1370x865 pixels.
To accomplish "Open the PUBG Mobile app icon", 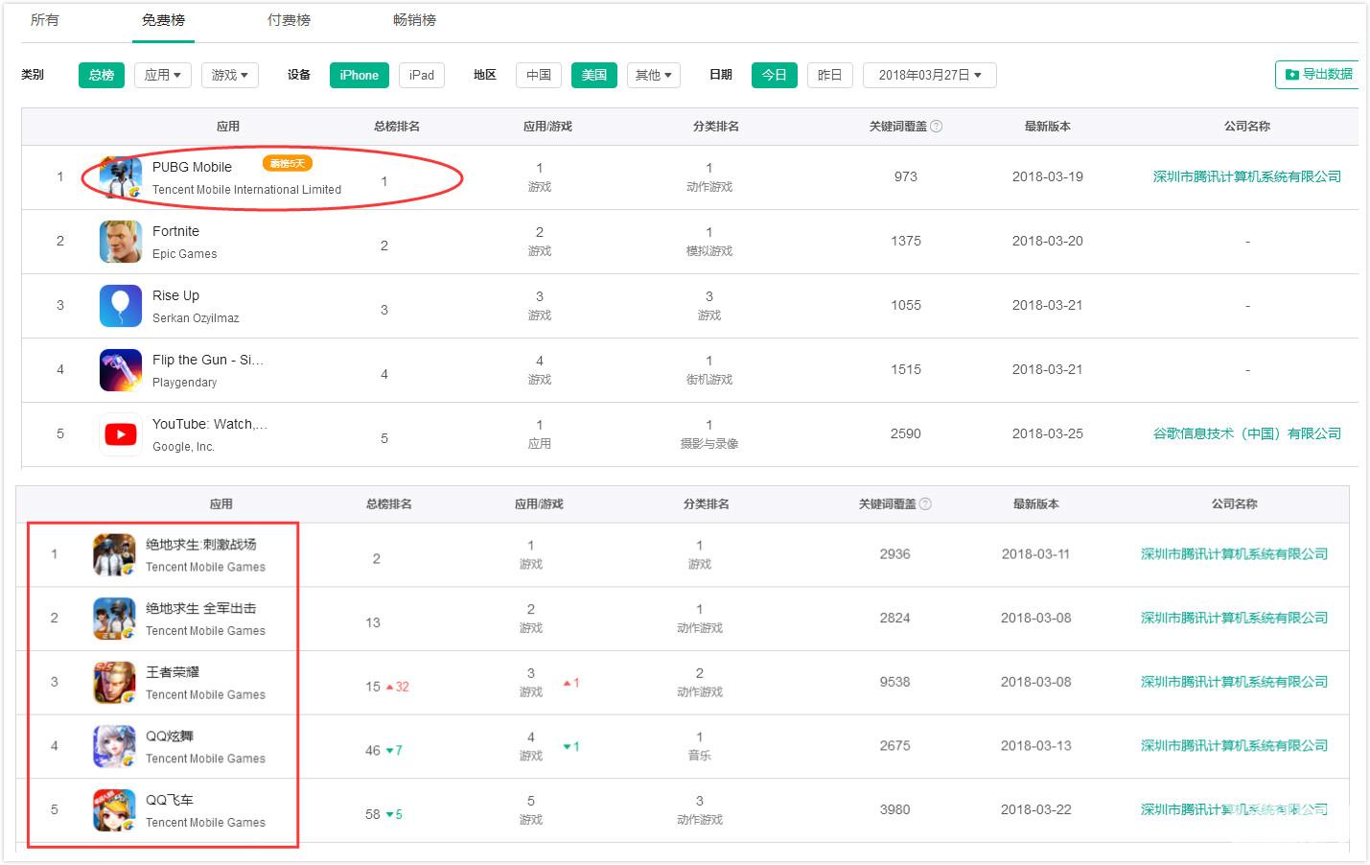I will (121, 177).
